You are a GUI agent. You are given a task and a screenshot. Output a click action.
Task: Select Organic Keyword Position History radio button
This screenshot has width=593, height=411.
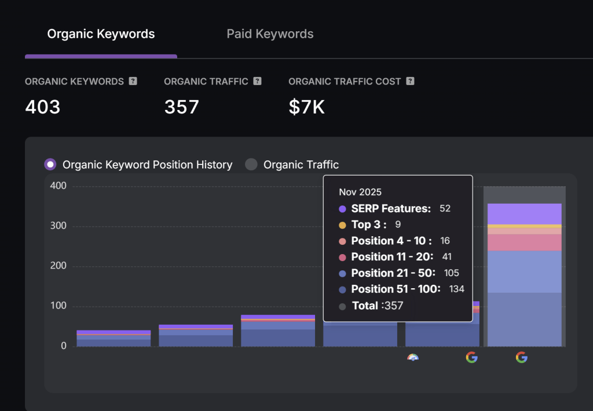click(50, 164)
